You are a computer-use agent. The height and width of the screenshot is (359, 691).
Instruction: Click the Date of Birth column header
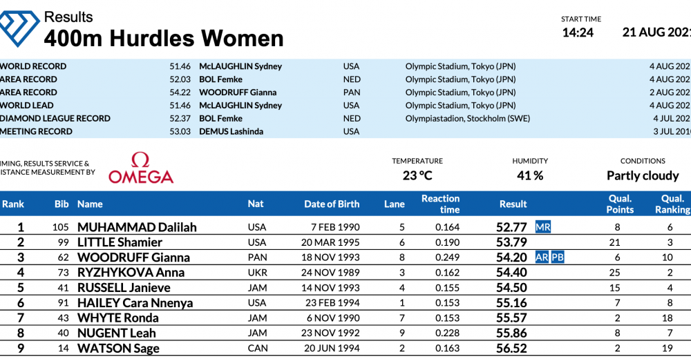click(x=332, y=204)
